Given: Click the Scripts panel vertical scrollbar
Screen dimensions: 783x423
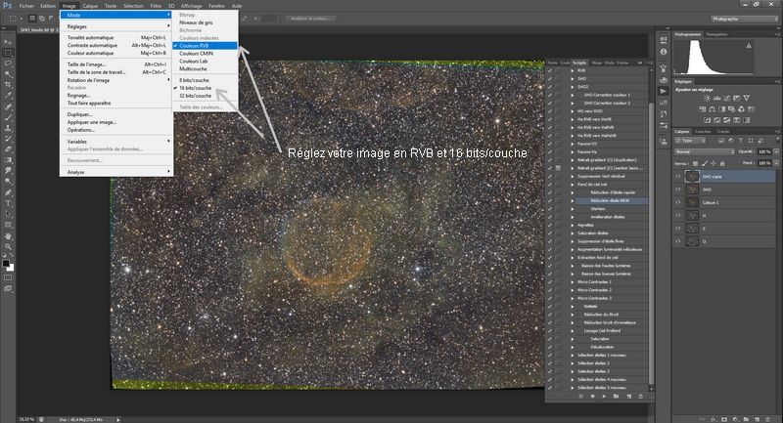Looking at the screenshot, I should point(651,244).
